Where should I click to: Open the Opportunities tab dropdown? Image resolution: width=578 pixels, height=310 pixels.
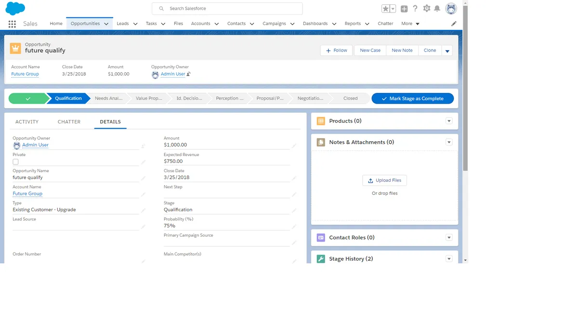106,23
